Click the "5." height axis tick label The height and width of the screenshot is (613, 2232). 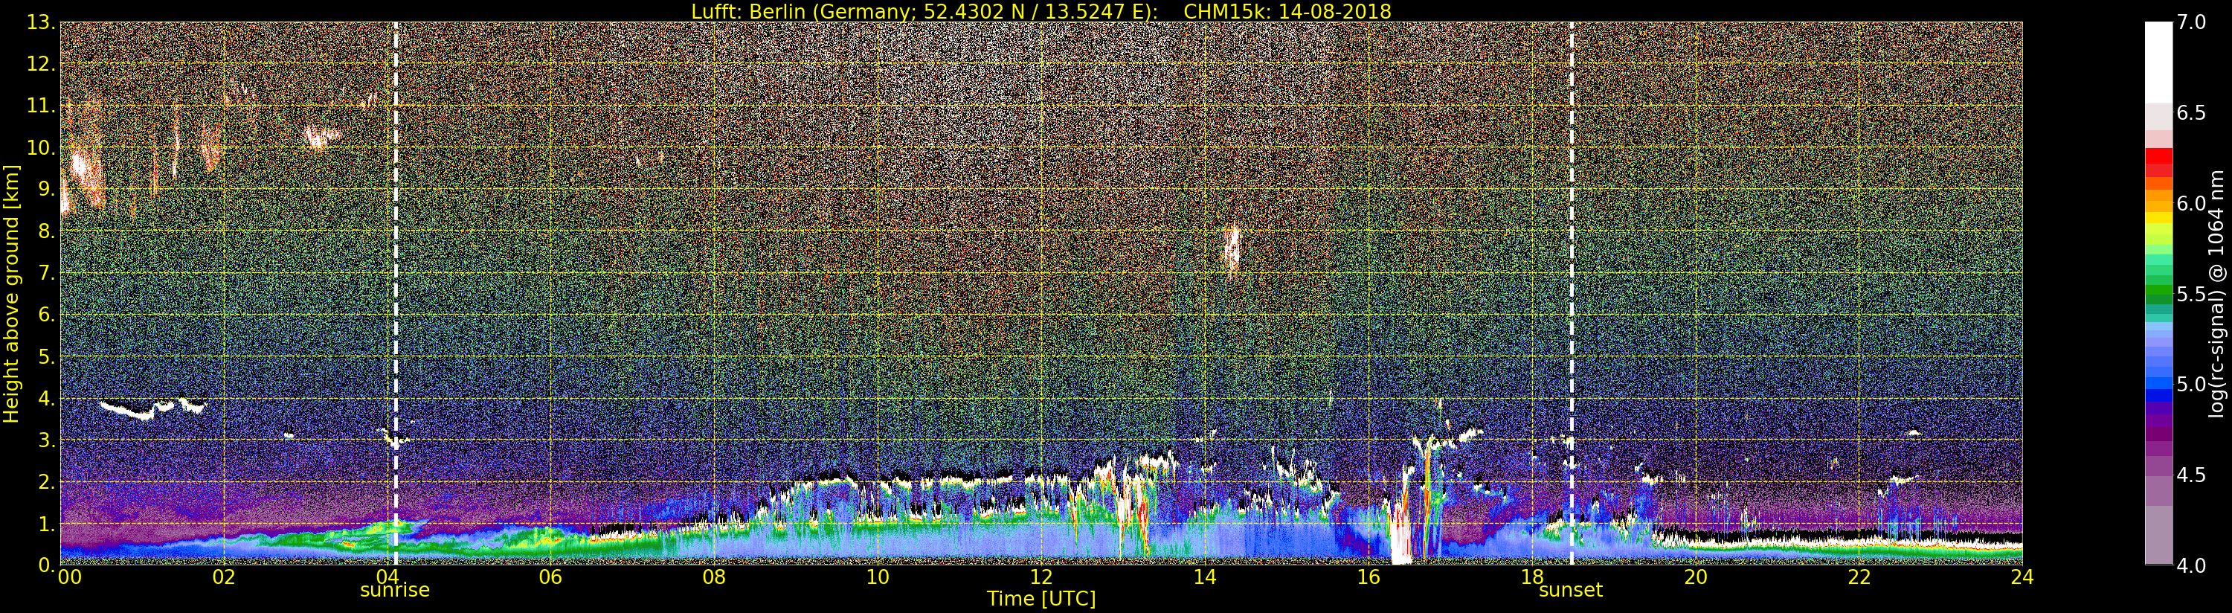tap(46, 357)
